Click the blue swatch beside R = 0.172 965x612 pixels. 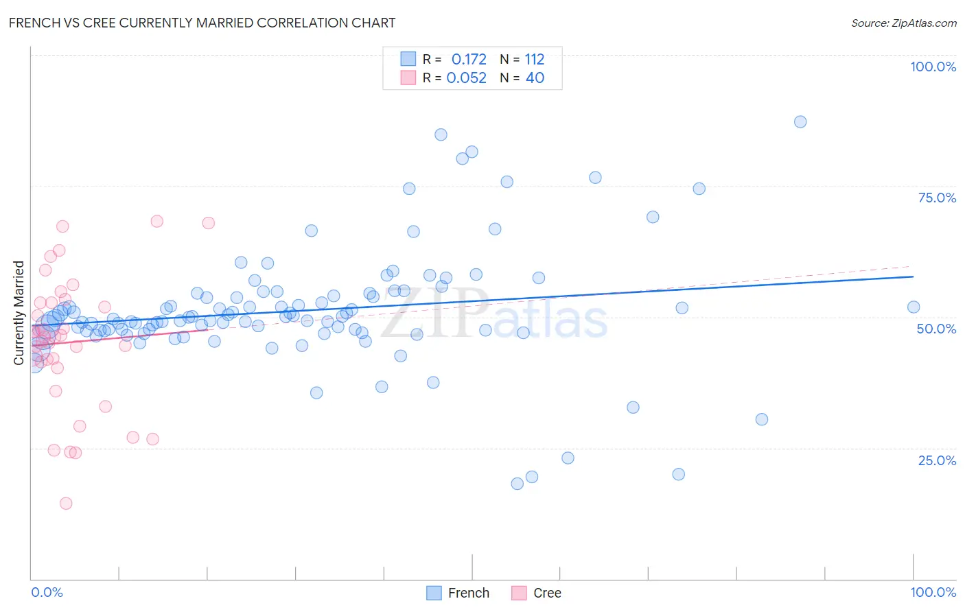[x=408, y=59]
